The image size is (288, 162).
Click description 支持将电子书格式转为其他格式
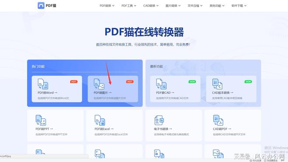pos(171,134)
